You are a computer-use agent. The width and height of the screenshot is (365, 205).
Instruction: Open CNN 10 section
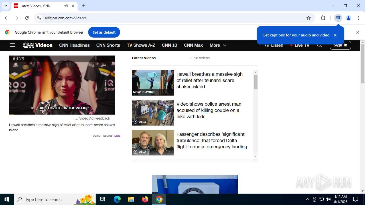(169, 45)
